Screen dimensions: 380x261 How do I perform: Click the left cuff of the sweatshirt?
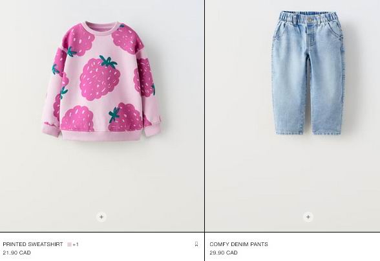coord(51,130)
